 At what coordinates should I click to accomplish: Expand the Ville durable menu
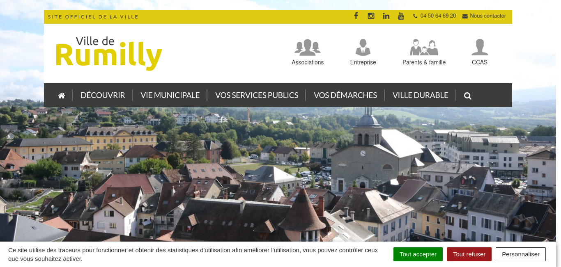421,95
